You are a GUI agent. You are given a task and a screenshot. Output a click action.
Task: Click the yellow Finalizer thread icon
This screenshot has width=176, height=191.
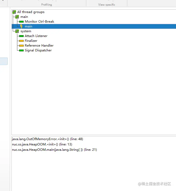coord(21,41)
